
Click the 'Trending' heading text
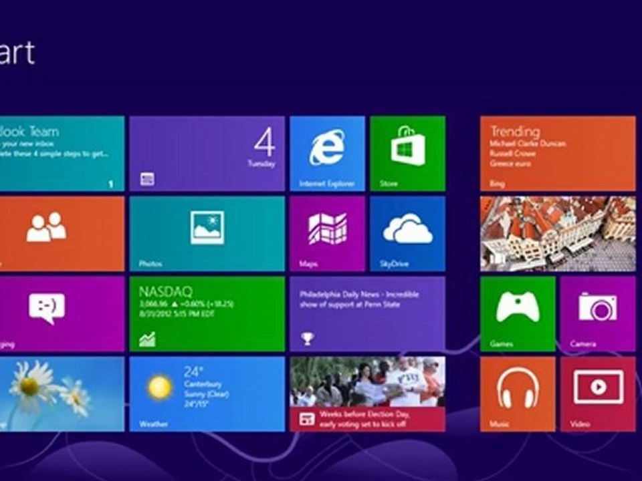point(515,132)
